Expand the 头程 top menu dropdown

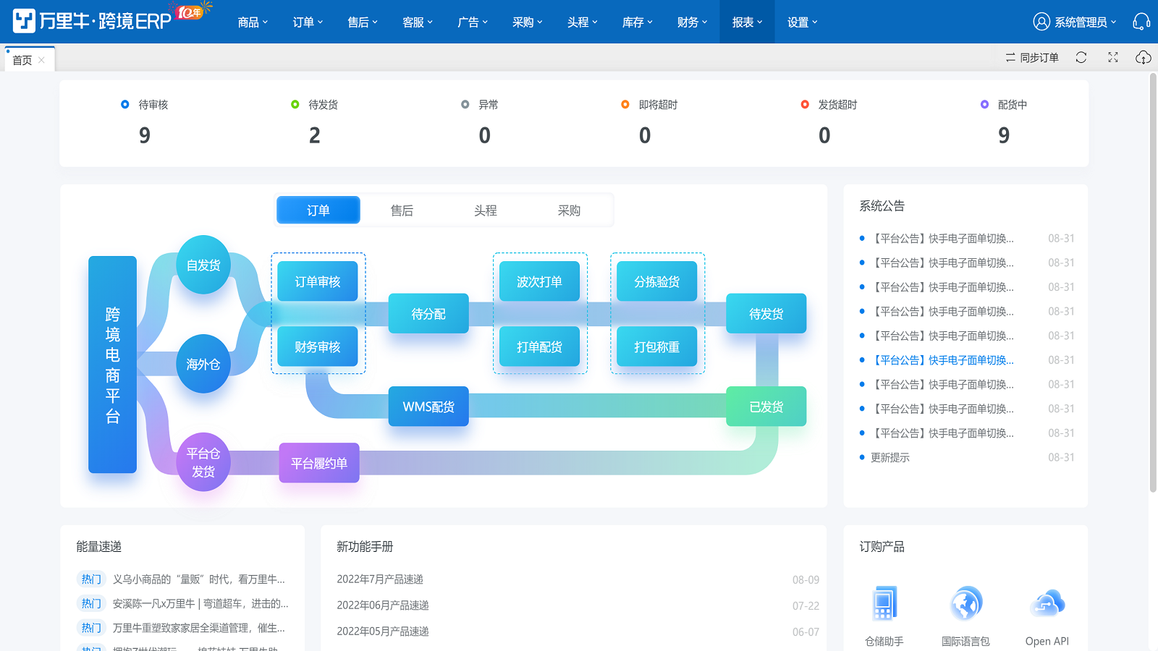pos(583,22)
